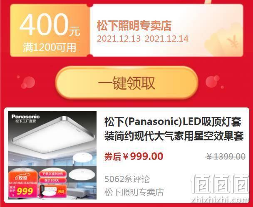Click the 券后￥999.00 discounted price
The height and width of the screenshot is (207, 253).
pos(134,157)
